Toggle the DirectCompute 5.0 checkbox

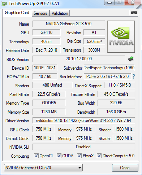tap(99, 156)
